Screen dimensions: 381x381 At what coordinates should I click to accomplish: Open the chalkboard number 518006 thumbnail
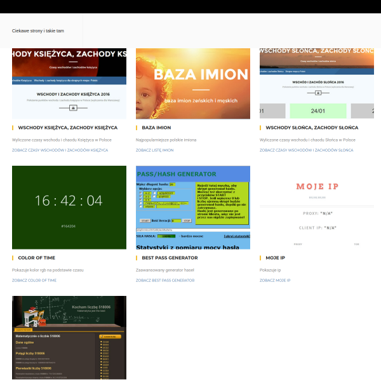point(69,338)
